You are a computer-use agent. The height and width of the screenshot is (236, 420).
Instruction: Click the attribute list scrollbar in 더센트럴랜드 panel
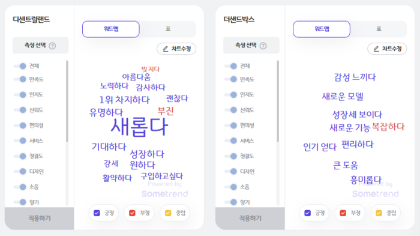[x=67, y=101]
